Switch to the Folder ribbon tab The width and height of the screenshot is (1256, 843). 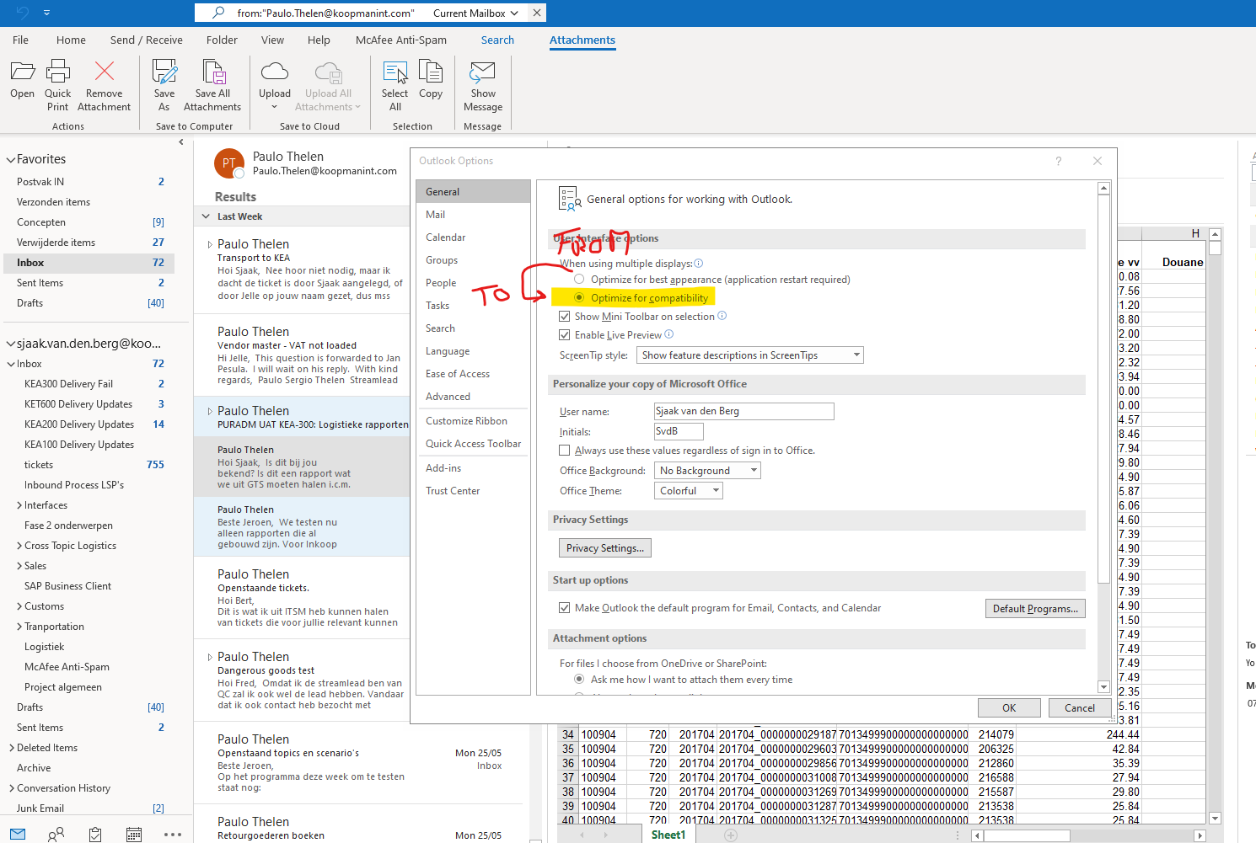click(222, 40)
